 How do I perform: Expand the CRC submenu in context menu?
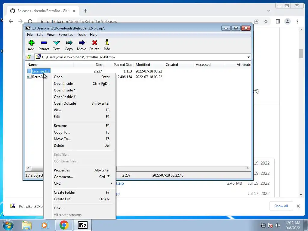tap(84, 183)
